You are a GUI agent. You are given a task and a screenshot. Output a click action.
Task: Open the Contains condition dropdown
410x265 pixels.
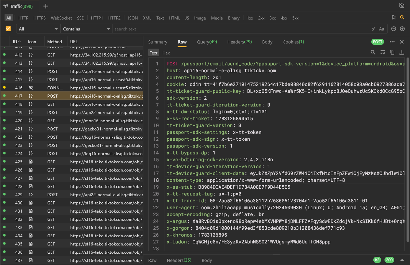87,29
